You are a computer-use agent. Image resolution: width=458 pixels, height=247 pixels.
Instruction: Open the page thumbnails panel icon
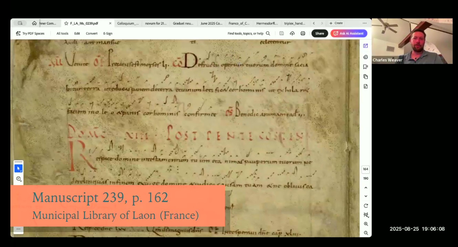365,77
